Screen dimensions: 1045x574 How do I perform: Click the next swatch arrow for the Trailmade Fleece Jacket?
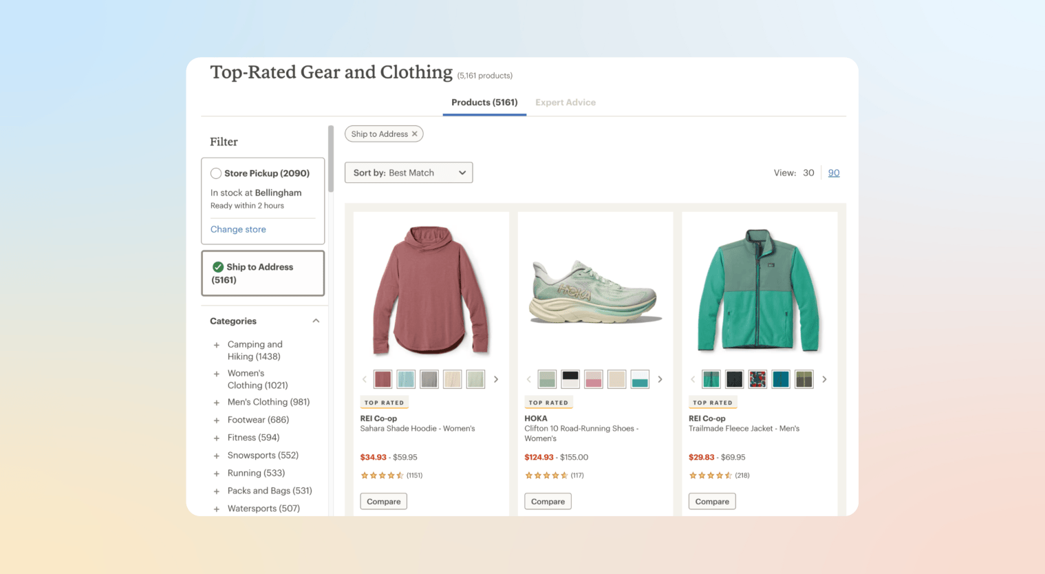pyautogui.click(x=824, y=379)
